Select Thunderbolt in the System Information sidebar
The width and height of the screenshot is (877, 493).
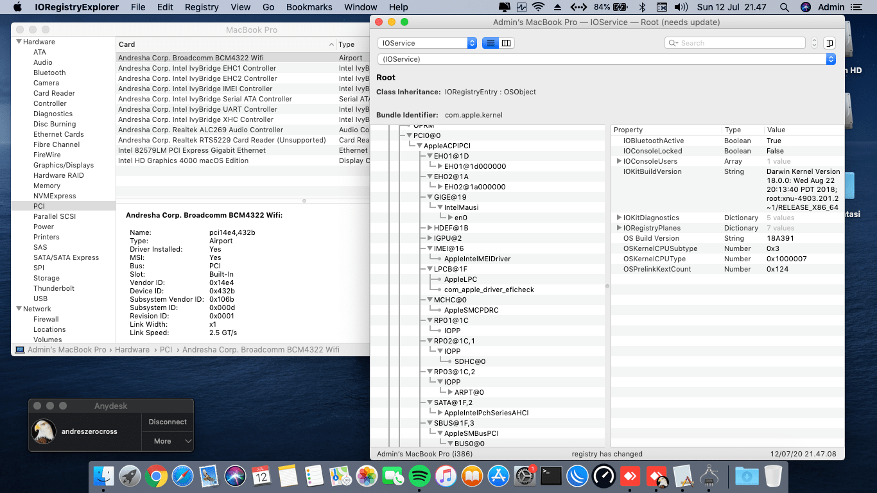tap(54, 288)
